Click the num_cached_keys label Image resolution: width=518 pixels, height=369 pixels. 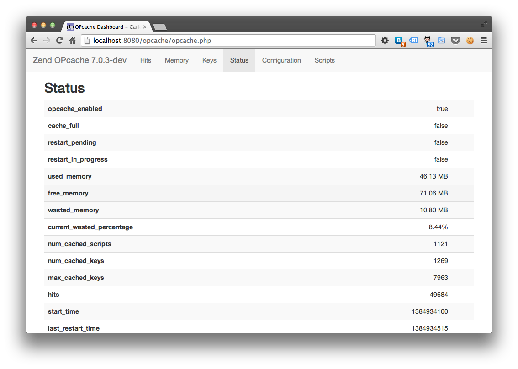click(76, 261)
